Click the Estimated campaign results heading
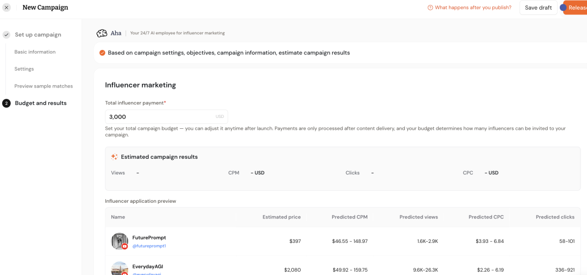This screenshot has height=275, width=587. pyautogui.click(x=159, y=157)
